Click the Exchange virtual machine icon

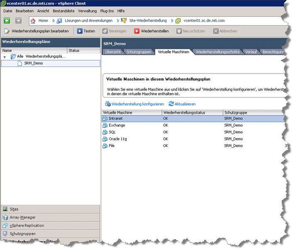point(105,125)
